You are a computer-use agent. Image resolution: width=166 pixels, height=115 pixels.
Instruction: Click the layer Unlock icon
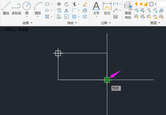point(155,17)
